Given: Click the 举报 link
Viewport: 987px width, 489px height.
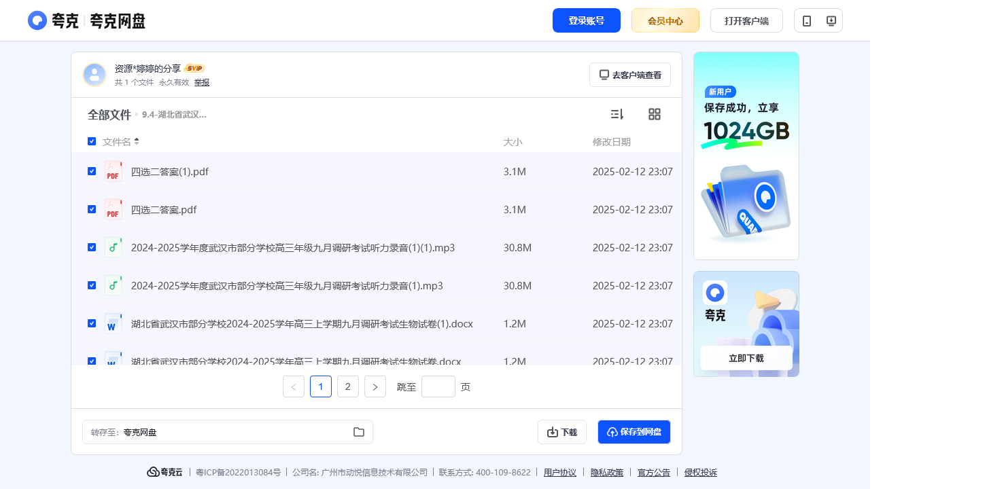Looking at the screenshot, I should [202, 82].
